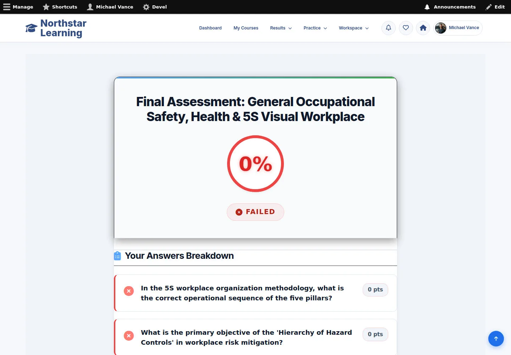Open favorites heart icon
511x355 pixels.
click(406, 28)
